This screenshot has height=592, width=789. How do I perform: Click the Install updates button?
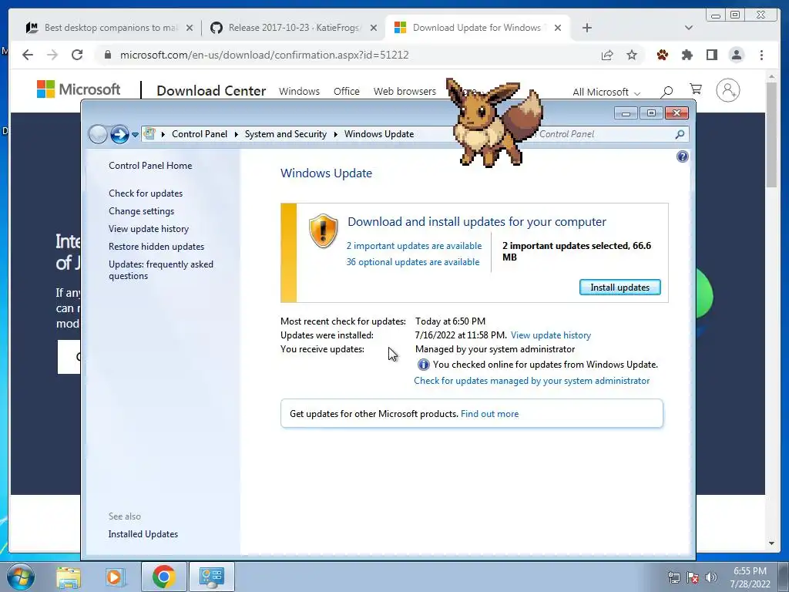click(x=620, y=288)
